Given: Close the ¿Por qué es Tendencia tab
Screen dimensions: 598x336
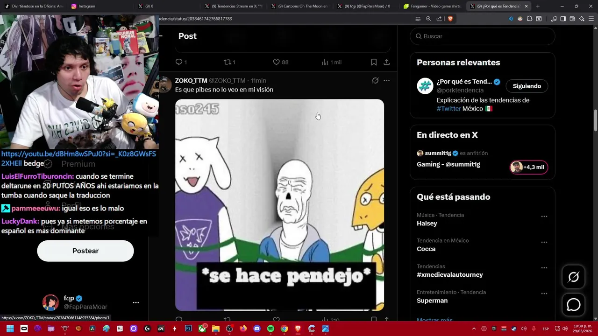Looking at the screenshot, I should (x=527, y=6).
